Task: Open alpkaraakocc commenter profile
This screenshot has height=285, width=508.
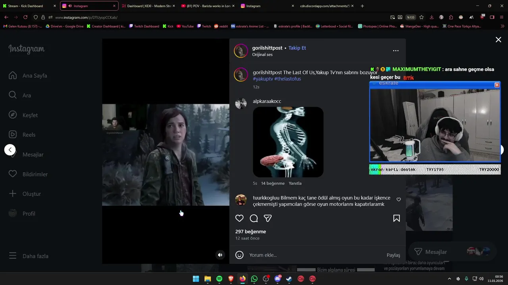Action: click(x=267, y=101)
